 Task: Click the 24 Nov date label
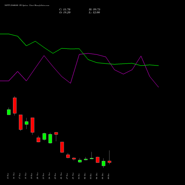pyautogui.click(x=50, y=176)
